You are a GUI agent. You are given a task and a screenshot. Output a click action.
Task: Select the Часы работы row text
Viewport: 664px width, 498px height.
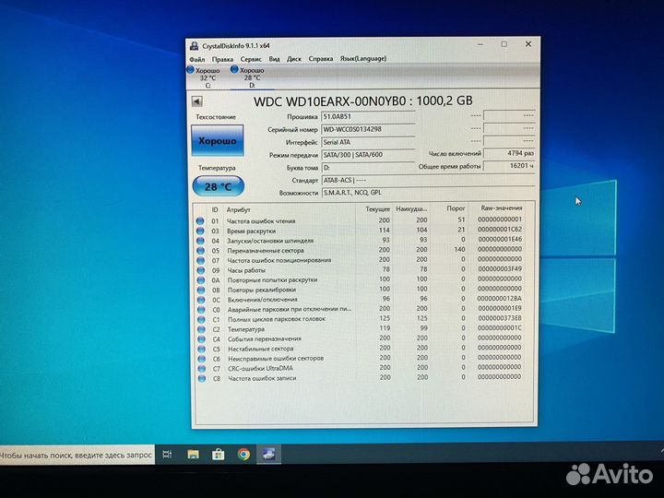coord(246,270)
